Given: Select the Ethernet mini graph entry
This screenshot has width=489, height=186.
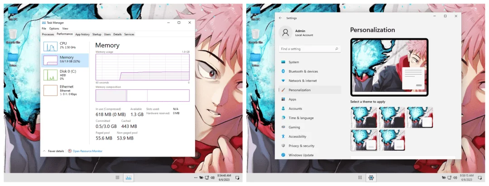Looking at the screenshot, I should tap(65, 90).
